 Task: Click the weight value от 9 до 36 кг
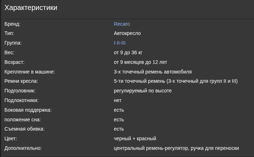pos(128,52)
